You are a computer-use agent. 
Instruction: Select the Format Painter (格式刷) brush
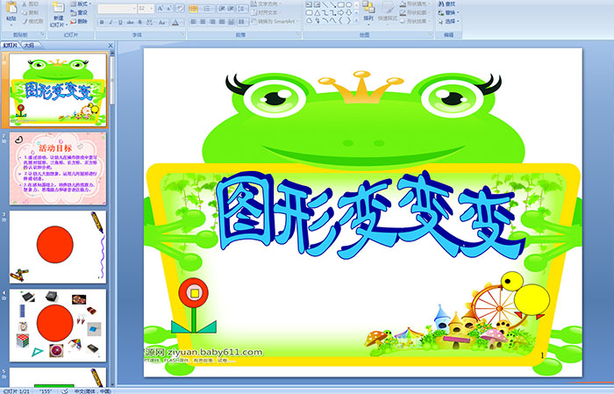click(x=32, y=21)
